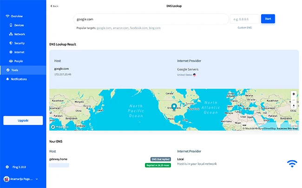Click the Upgrade button

pos(23,120)
